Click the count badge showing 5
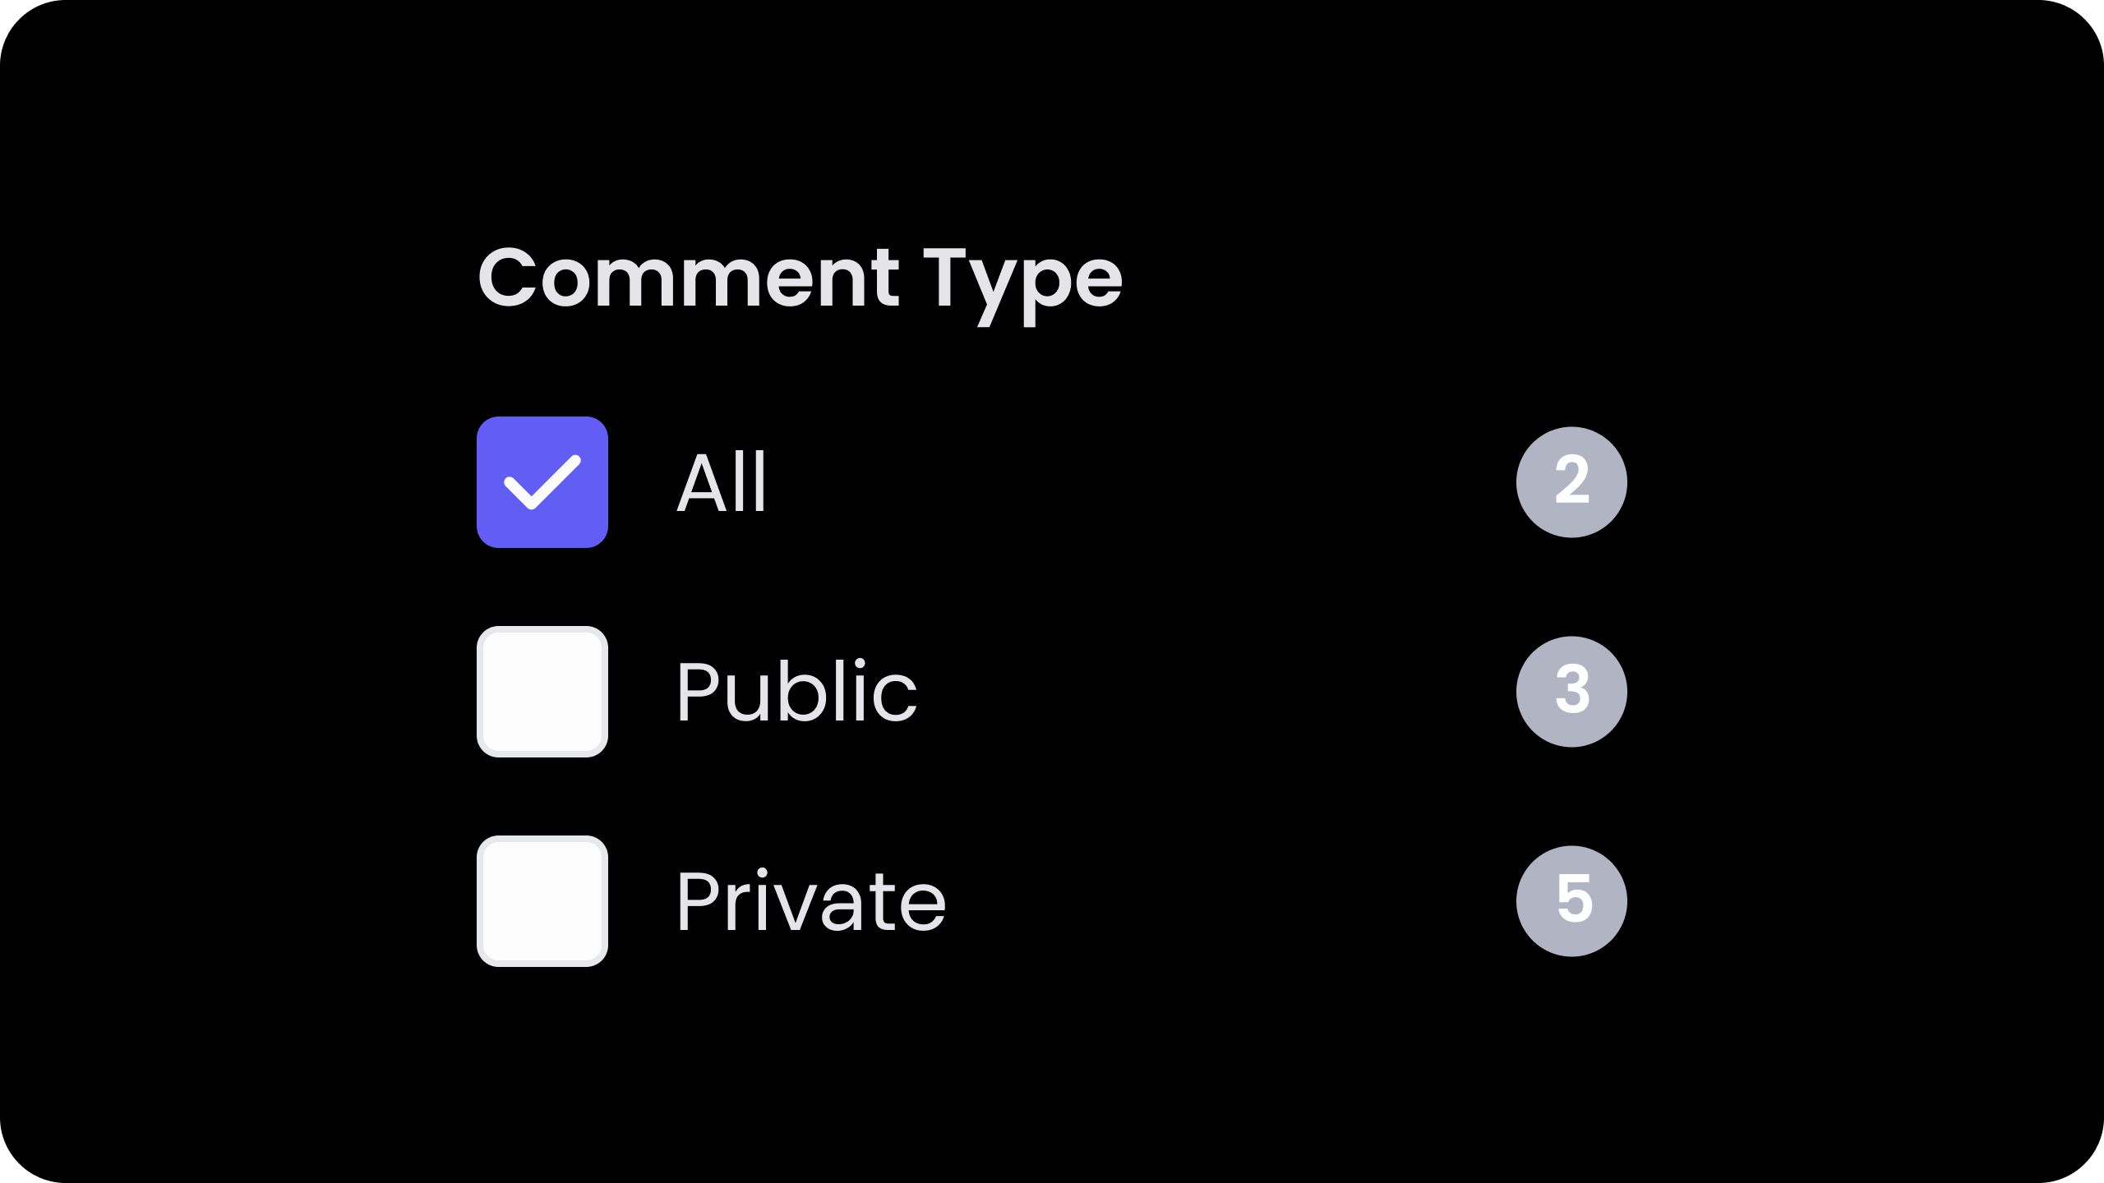2104x1183 pixels. pos(1571,901)
